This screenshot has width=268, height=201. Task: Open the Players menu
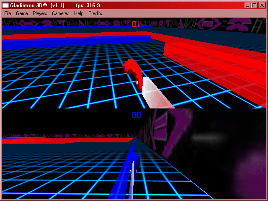coord(40,13)
